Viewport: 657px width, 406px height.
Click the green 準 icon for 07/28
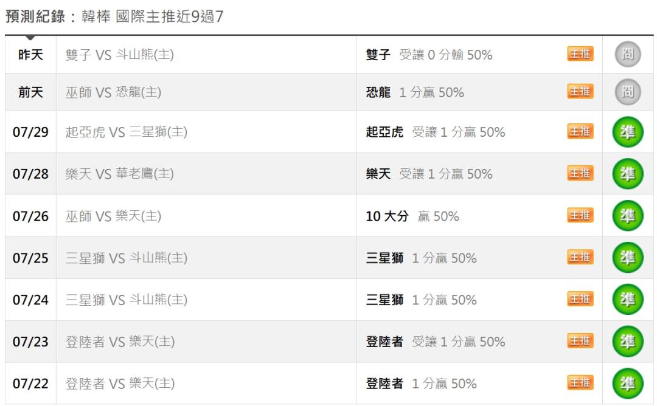pyautogui.click(x=628, y=174)
